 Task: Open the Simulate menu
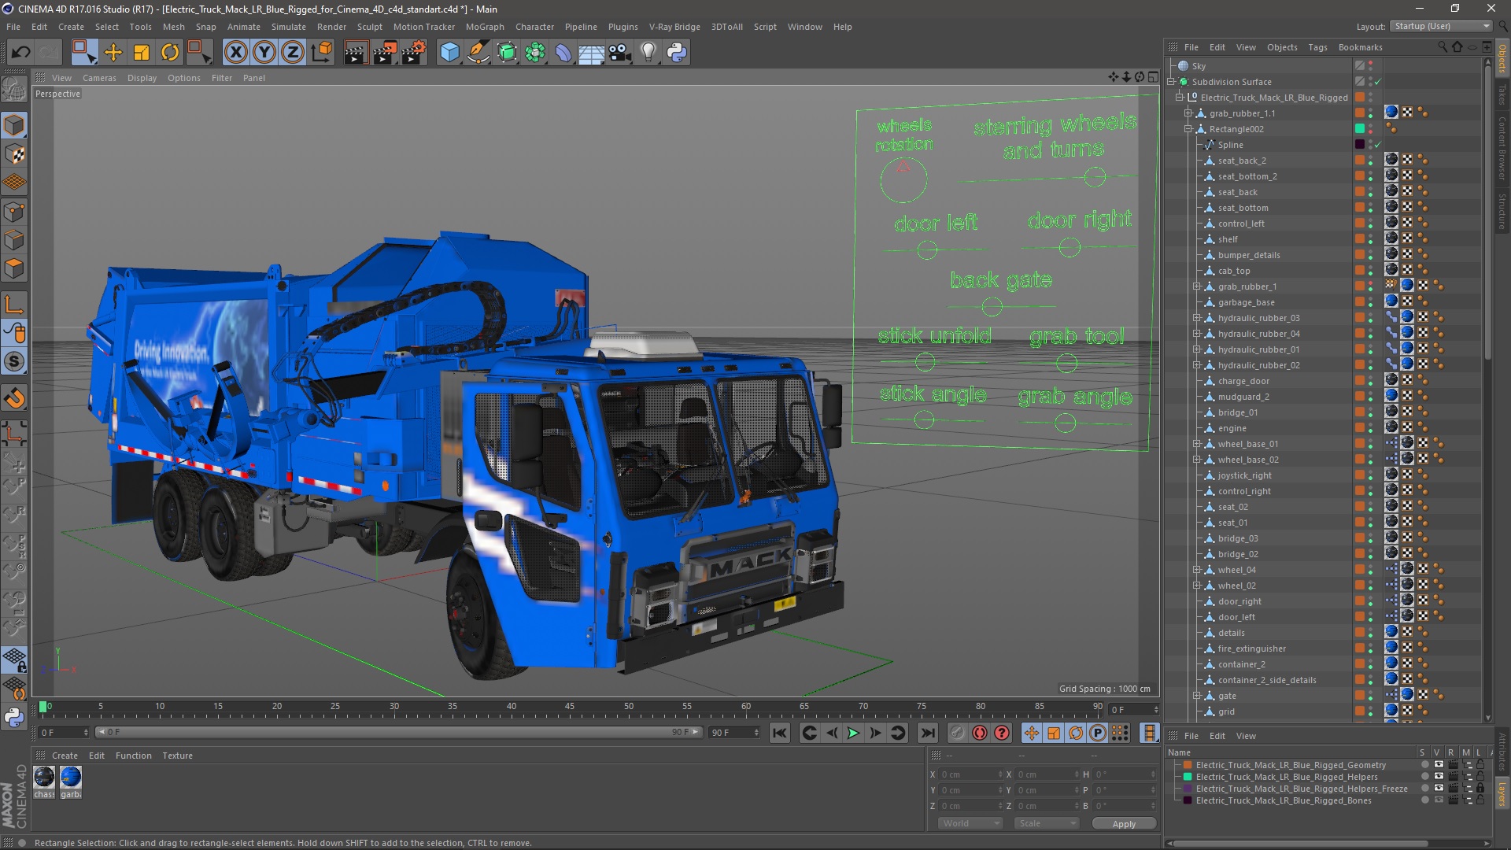click(x=288, y=27)
